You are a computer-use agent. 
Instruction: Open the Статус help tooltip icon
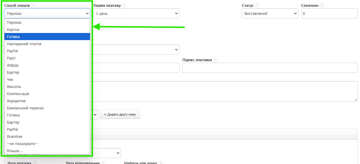click(257, 6)
